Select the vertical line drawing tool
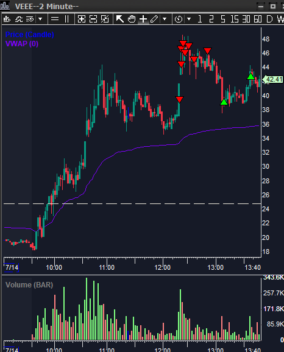284x352 pixels. (66, 19)
